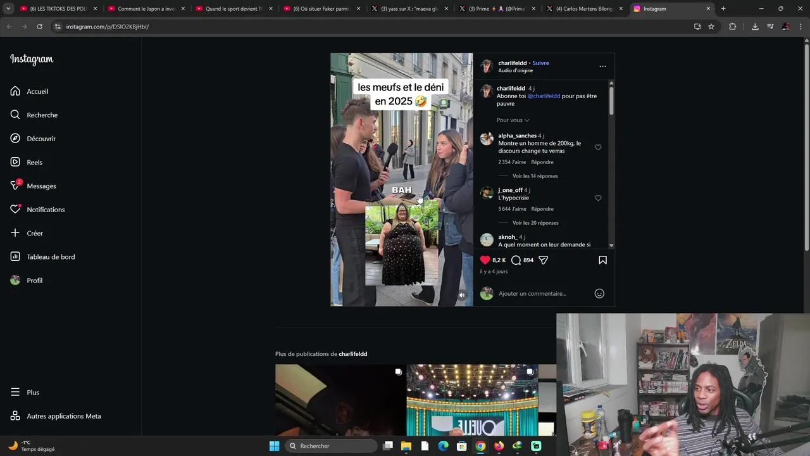The height and width of the screenshot is (456, 810).
Task: Switch to Quand le sport devient tab
Action: point(234,9)
